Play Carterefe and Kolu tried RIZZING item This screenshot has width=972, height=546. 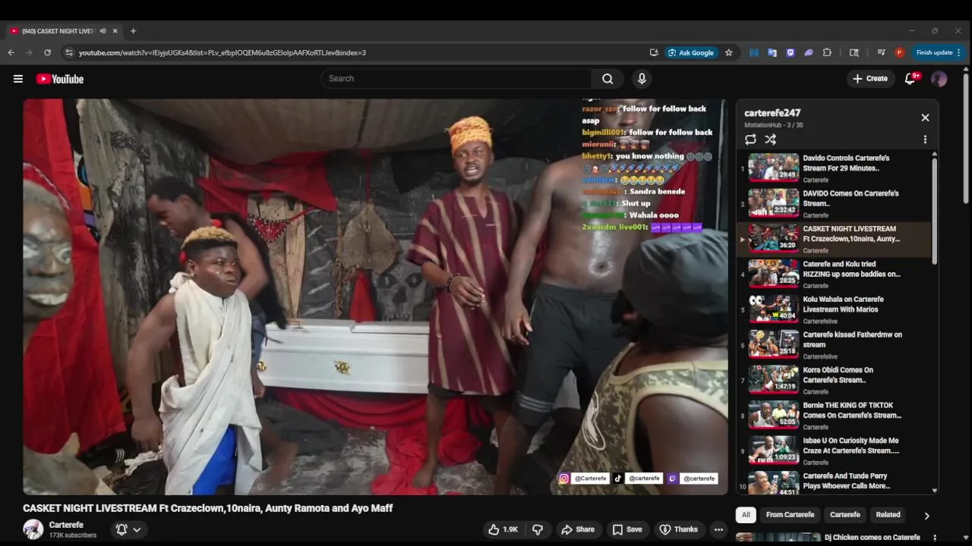pos(834,274)
